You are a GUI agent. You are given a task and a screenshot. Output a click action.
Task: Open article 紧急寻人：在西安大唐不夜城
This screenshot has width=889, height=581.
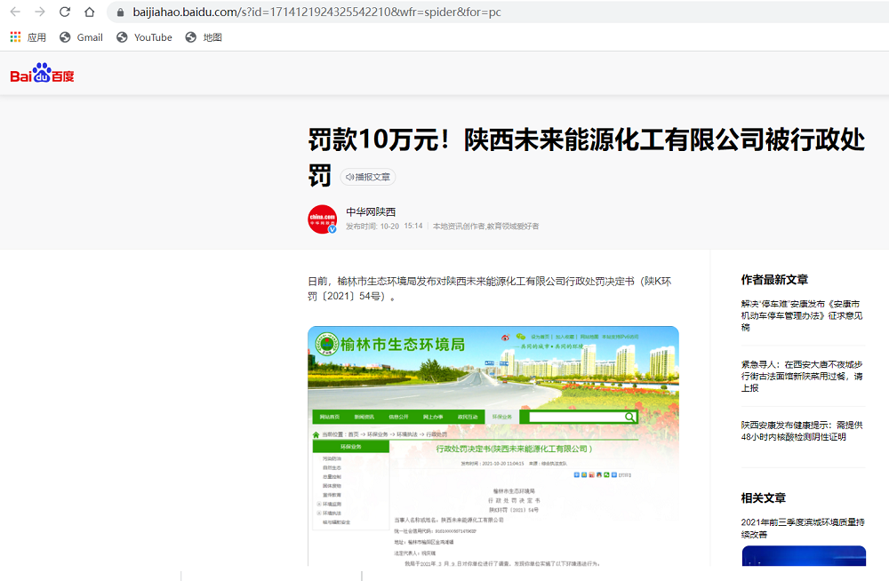pyautogui.click(x=802, y=376)
